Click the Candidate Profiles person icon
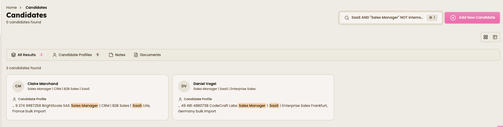The height and width of the screenshot is (127, 503). click(55, 55)
